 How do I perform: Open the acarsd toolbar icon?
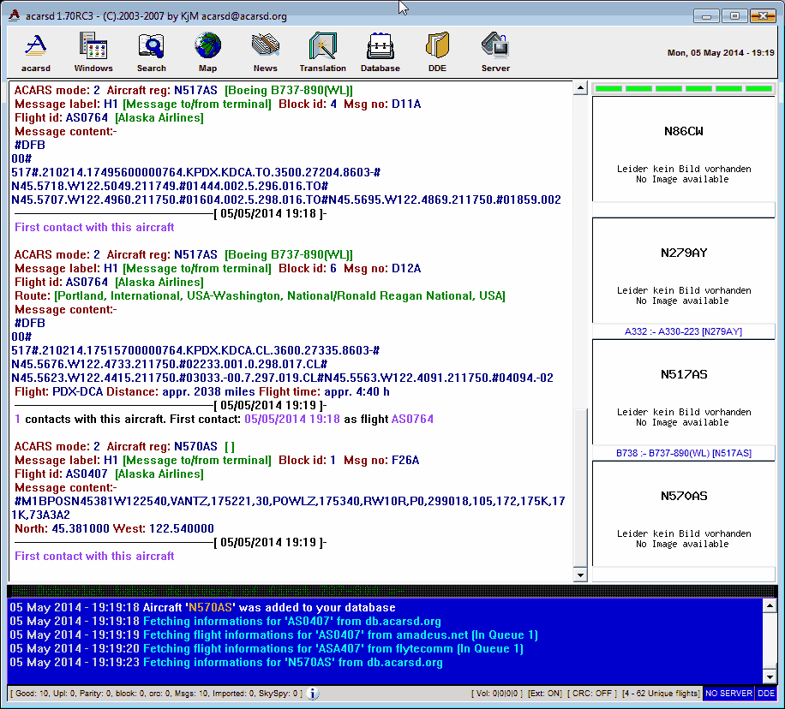pyautogui.click(x=35, y=52)
